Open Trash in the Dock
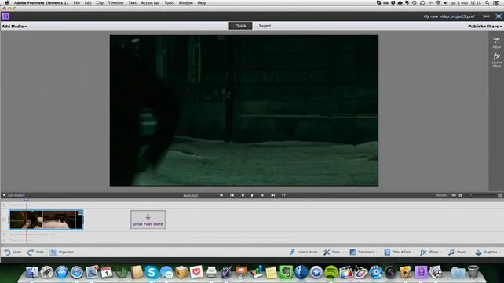 click(473, 272)
